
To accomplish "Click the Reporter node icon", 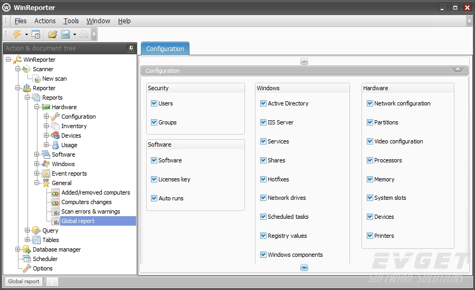I will tap(27, 88).
